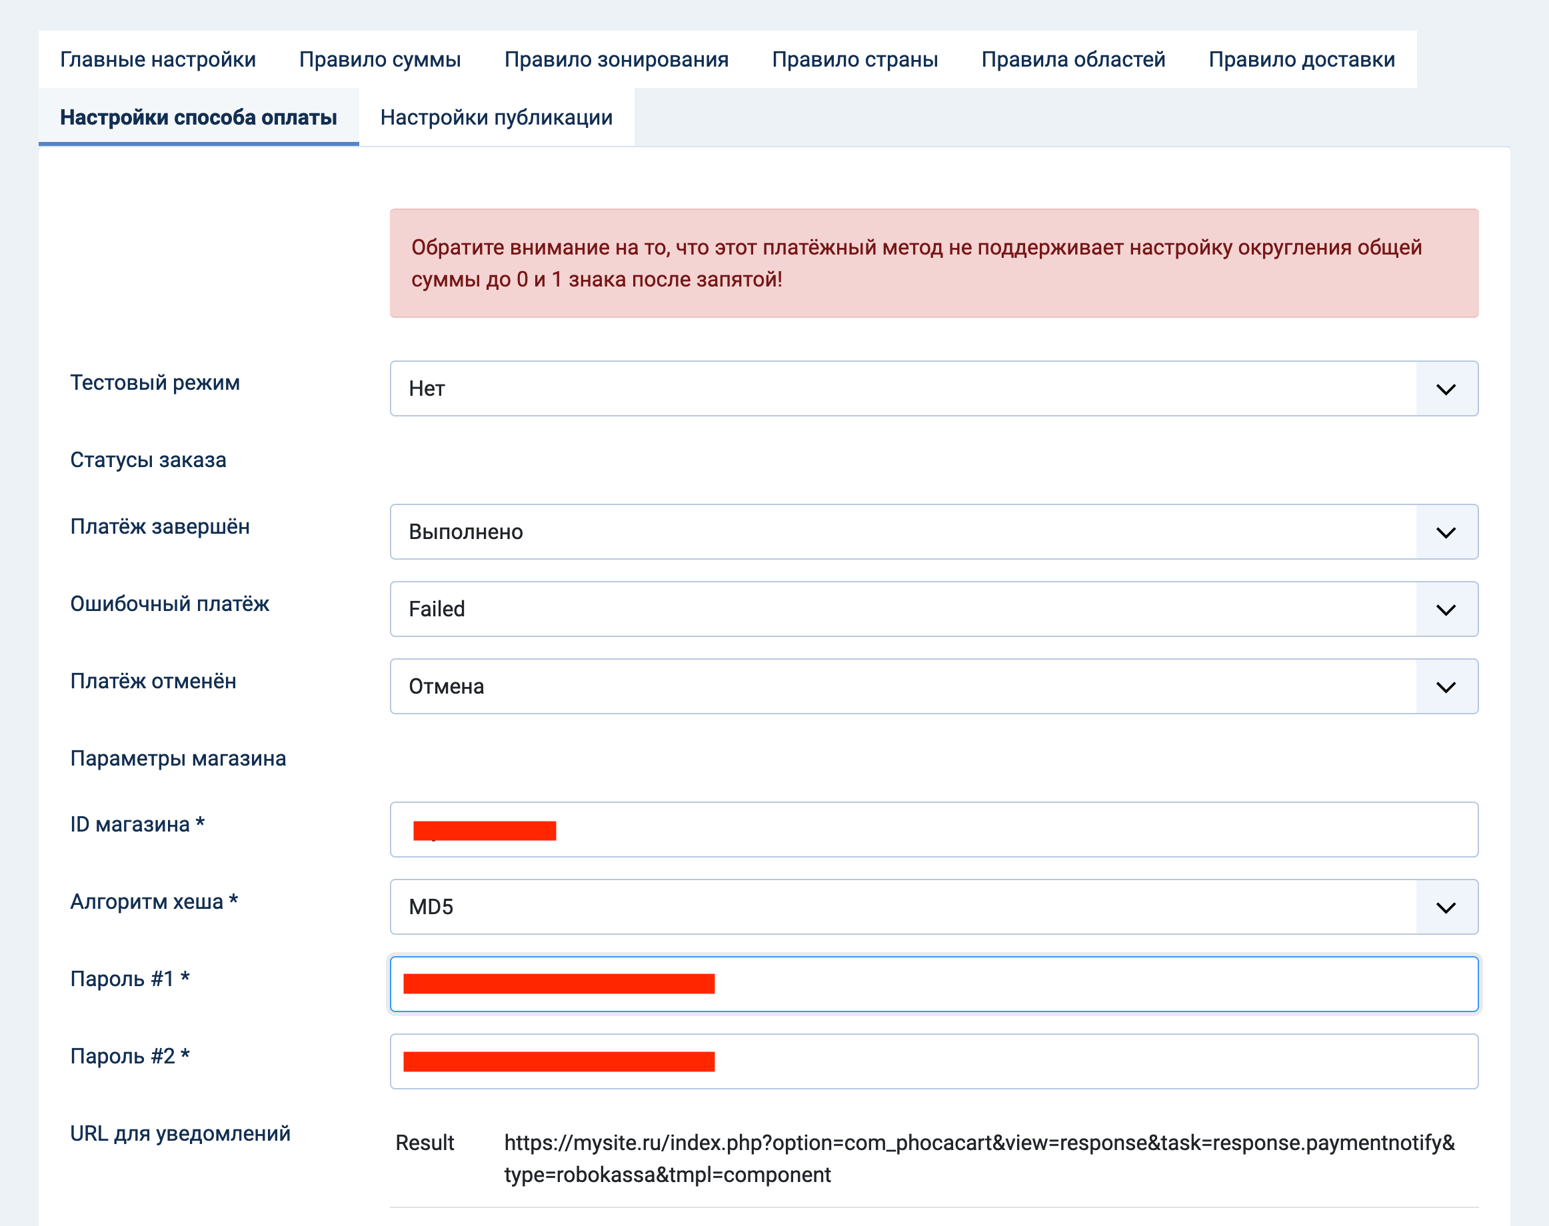
Task: Click the red rounding warning alert box
Action: coord(934,263)
